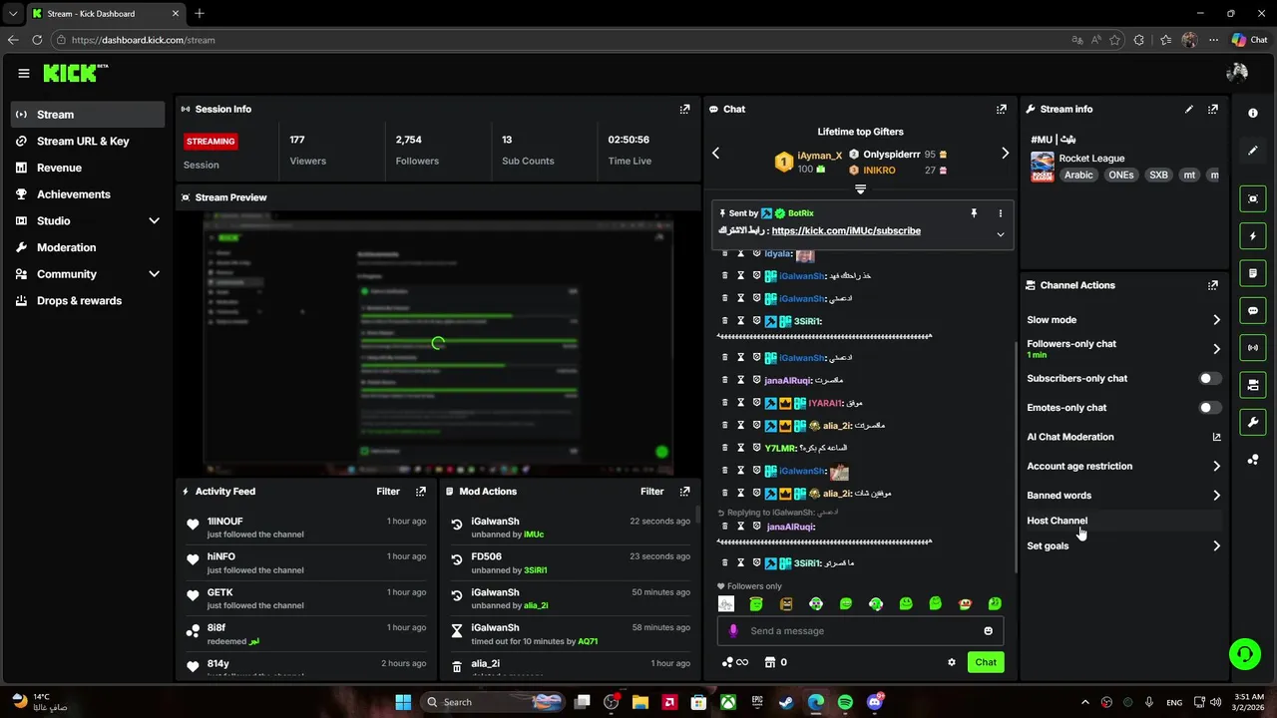
Task: Open the emoji picker in message box
Action: pyautogui.click(x=989, y=631)
